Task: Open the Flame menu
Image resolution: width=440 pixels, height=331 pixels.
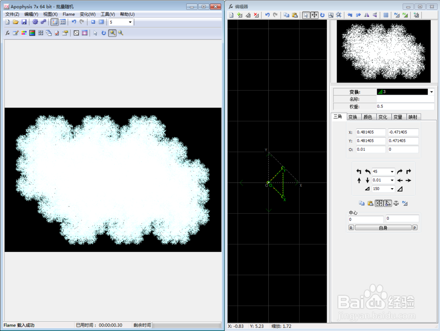Action: coord(69,14)
